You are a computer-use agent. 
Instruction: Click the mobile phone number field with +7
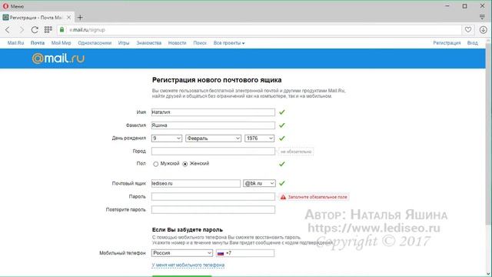point(245,253)
